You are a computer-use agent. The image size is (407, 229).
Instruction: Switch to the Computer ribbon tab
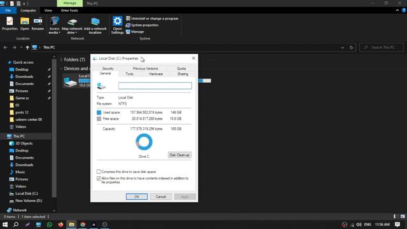[x=28, y=10]
